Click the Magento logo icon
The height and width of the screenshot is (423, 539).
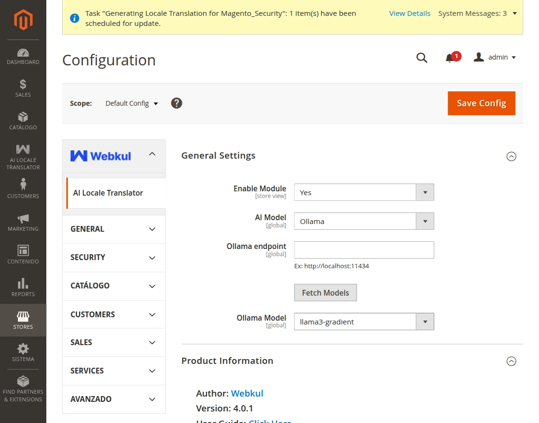coord(23,20)
